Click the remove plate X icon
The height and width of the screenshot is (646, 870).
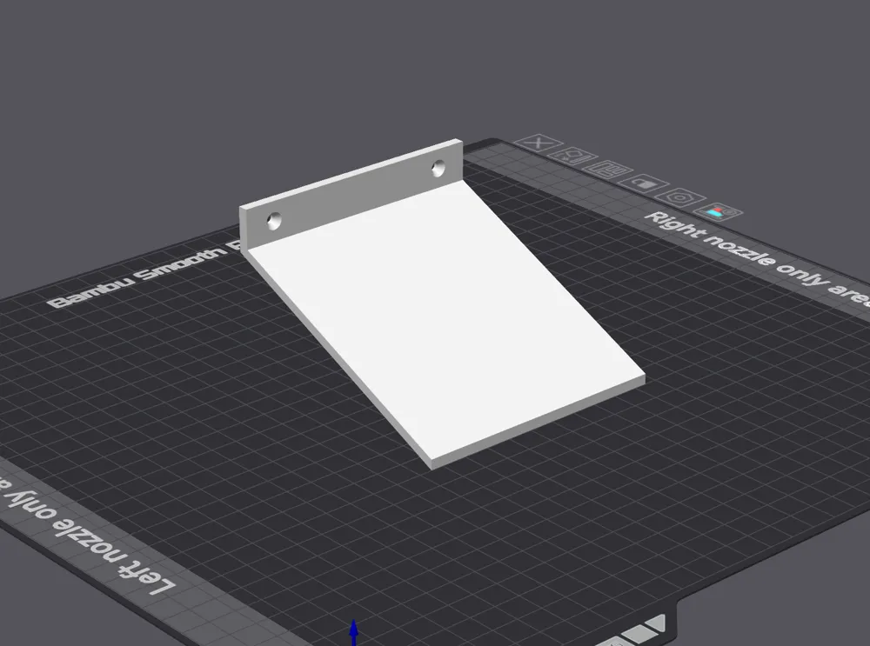[x=539, y=143]
